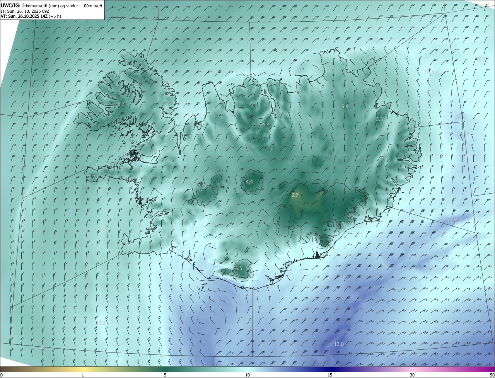
Task: Select the 30 tick label on color scale
Action: (x=412, y=375)
